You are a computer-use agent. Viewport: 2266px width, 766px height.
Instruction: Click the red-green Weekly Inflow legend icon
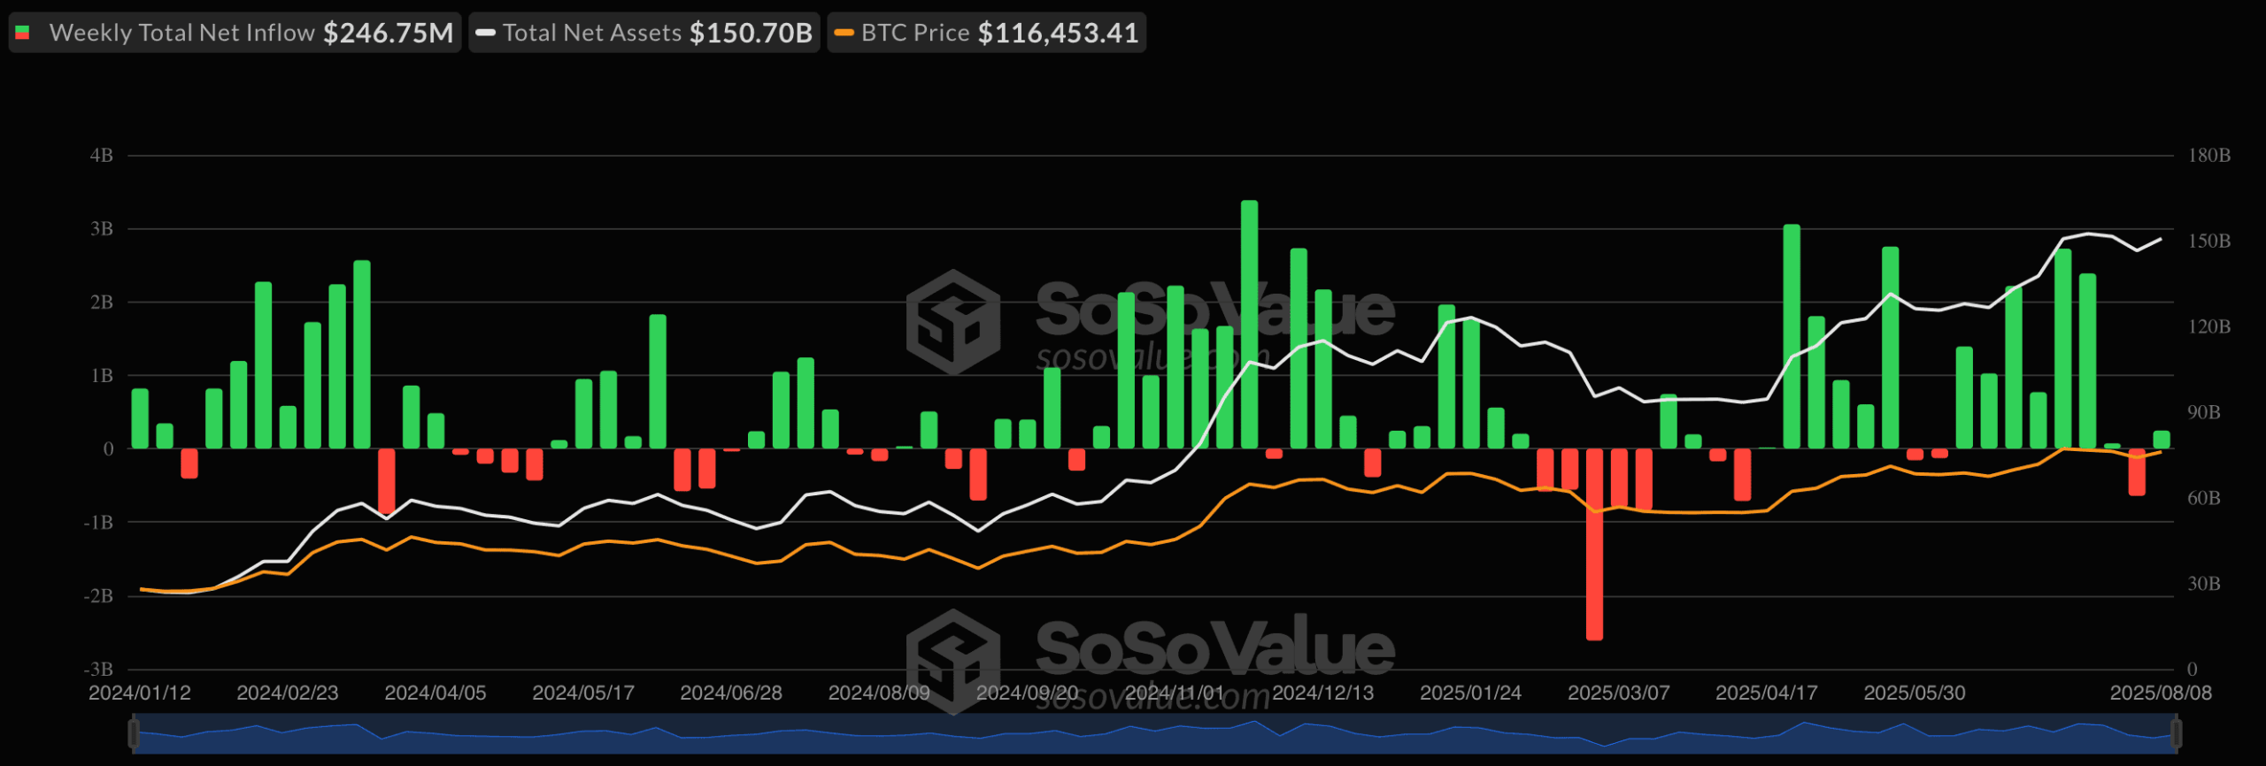[x=23, y=33]
